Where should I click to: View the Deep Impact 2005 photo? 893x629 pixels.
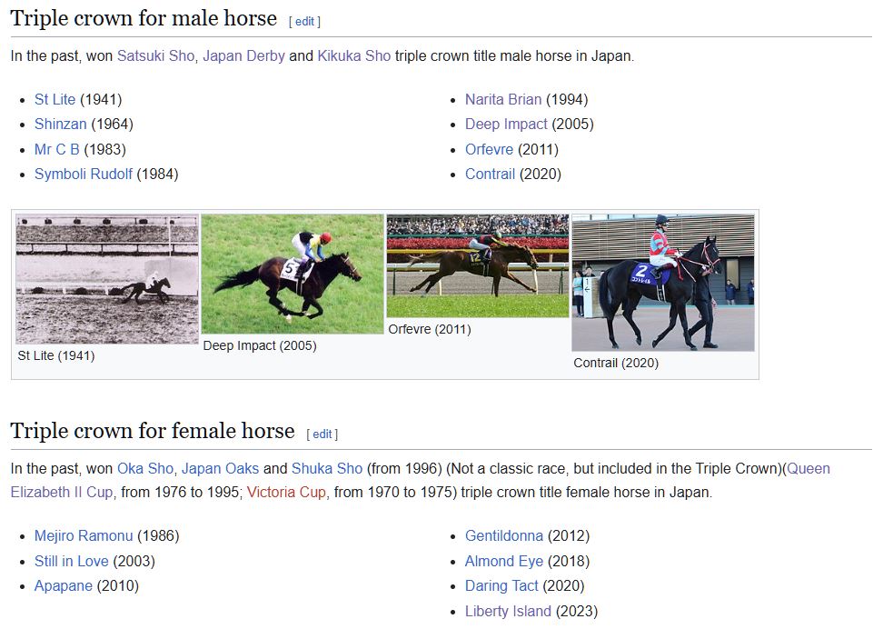click(x=293, y=274)
